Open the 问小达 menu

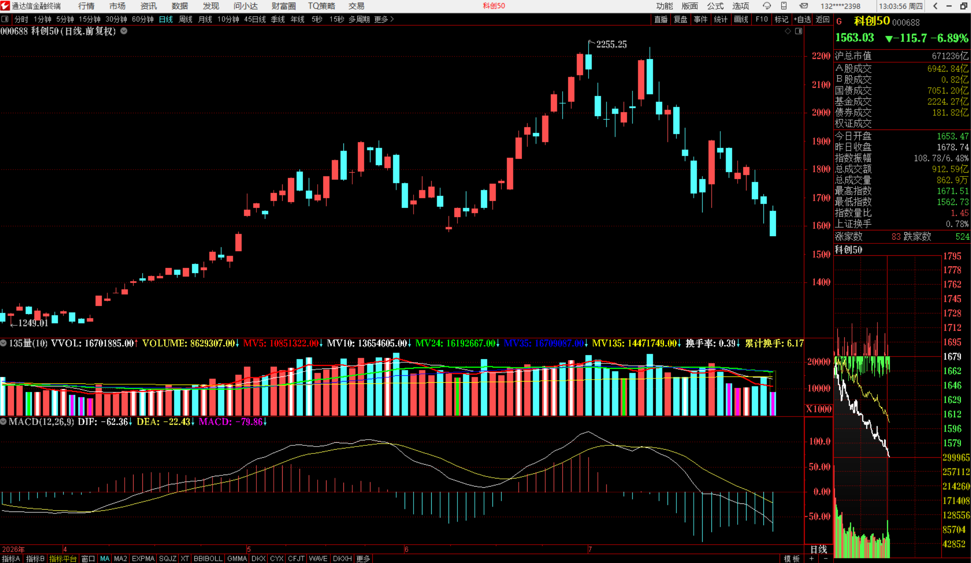coord(246,6)
